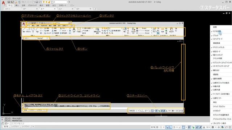The height and width of the screenshot is (130, 232).
Task: Click the annotation monitor plus icon
Action: [x=219, y=127]
